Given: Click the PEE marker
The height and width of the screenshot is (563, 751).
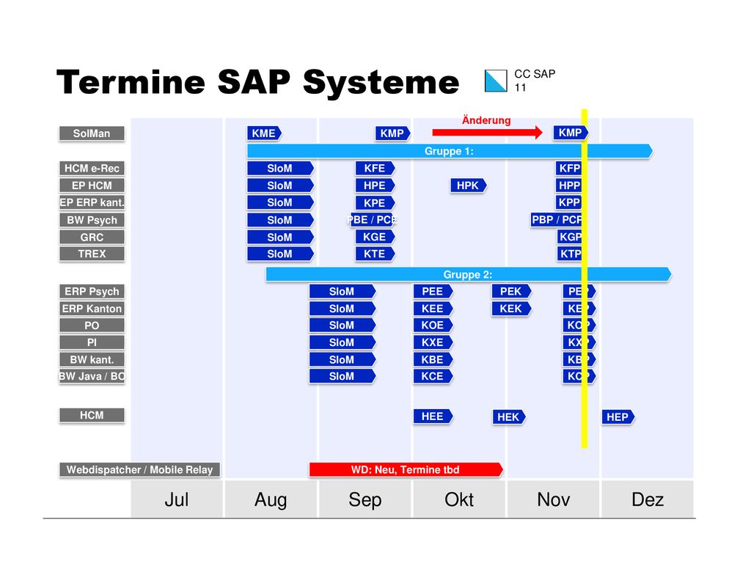Looking at the screenshot, I should click(x=433, y=292).
